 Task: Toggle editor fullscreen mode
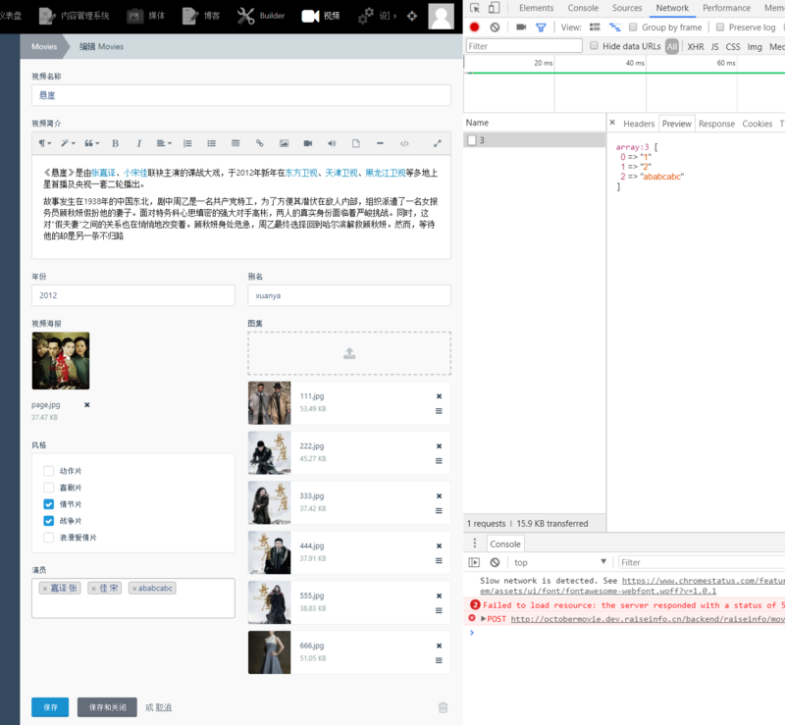click(437, 143)
